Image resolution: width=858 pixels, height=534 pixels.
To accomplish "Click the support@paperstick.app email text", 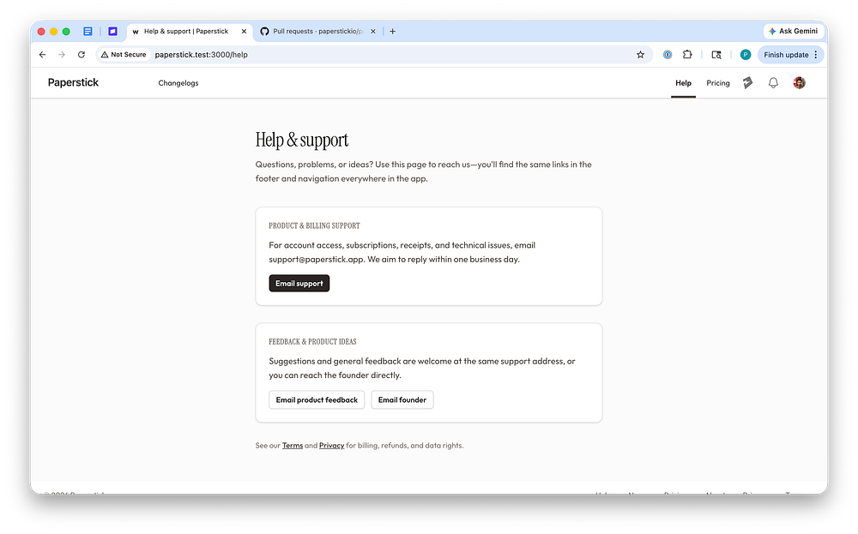I will [x=317, y=259].
